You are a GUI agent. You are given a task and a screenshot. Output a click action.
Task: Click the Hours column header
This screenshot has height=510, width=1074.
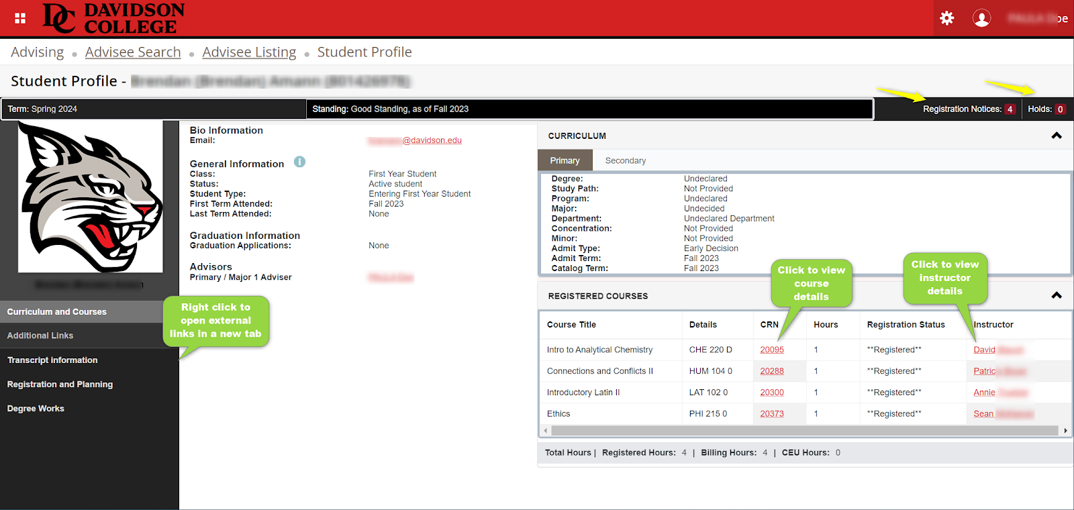point(826,325)
